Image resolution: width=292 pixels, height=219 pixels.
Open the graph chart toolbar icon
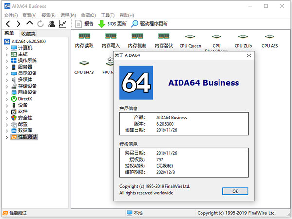pyautogui.click(x=63, y=24)
